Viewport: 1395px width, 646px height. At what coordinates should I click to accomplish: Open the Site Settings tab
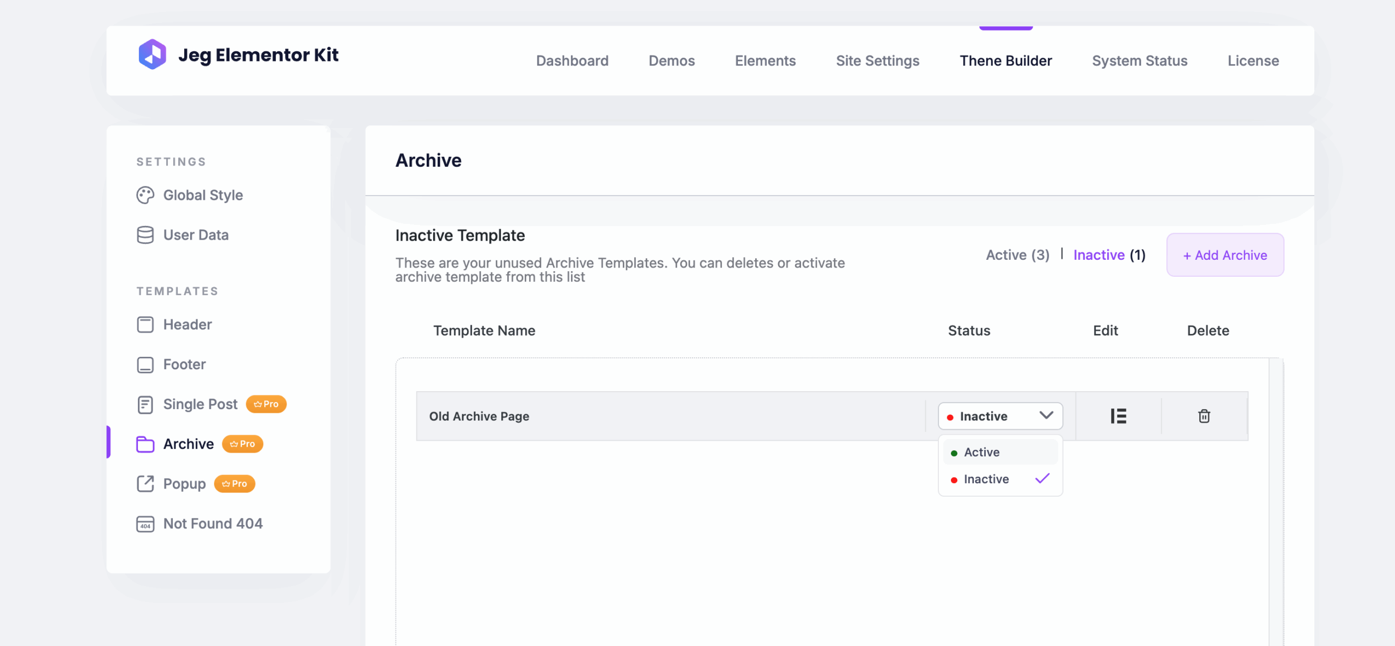coord(877,60)
